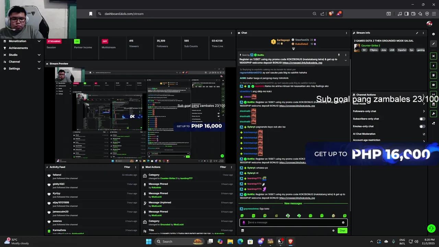The width and height of the screenshot is (439, 247).
Task: Open chat settings gear icon
Action: point(333,231)
